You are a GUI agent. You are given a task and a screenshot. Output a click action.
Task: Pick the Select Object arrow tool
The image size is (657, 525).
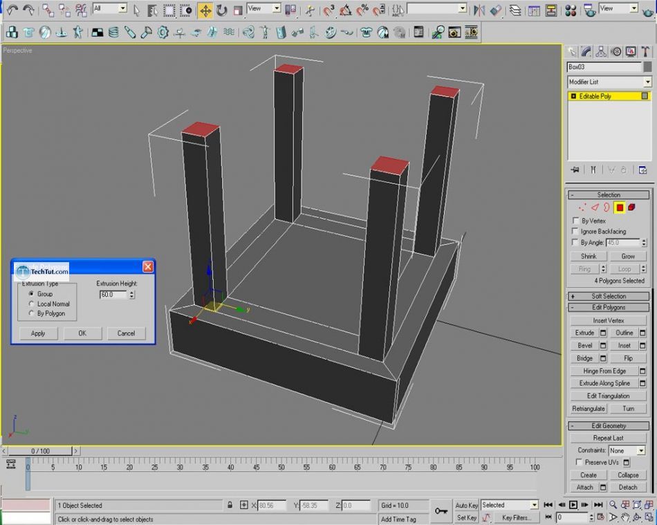[x=137, y=10]
